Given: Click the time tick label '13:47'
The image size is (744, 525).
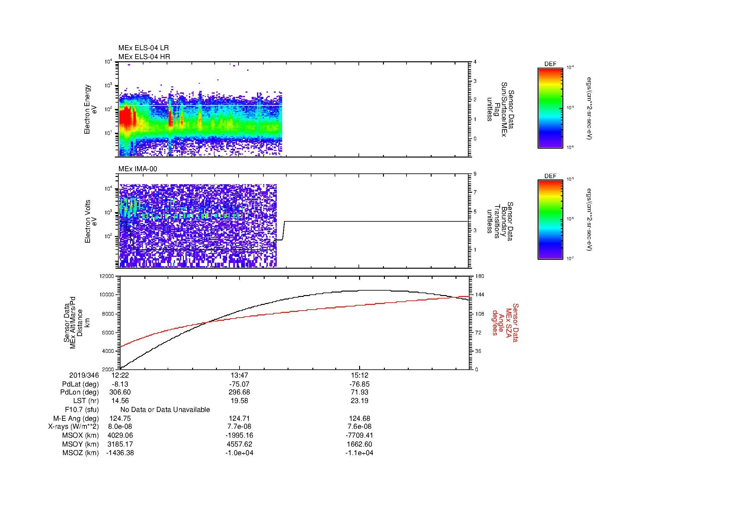Looking at the screenshot, I should tap(239, 375).
